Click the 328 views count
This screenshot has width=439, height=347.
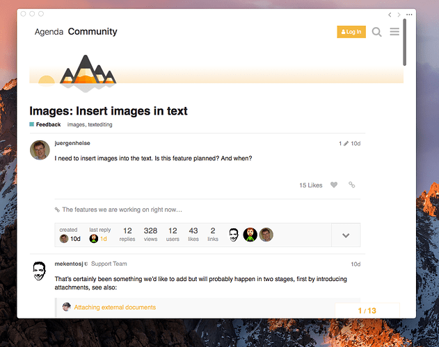[x=150, y=235]
